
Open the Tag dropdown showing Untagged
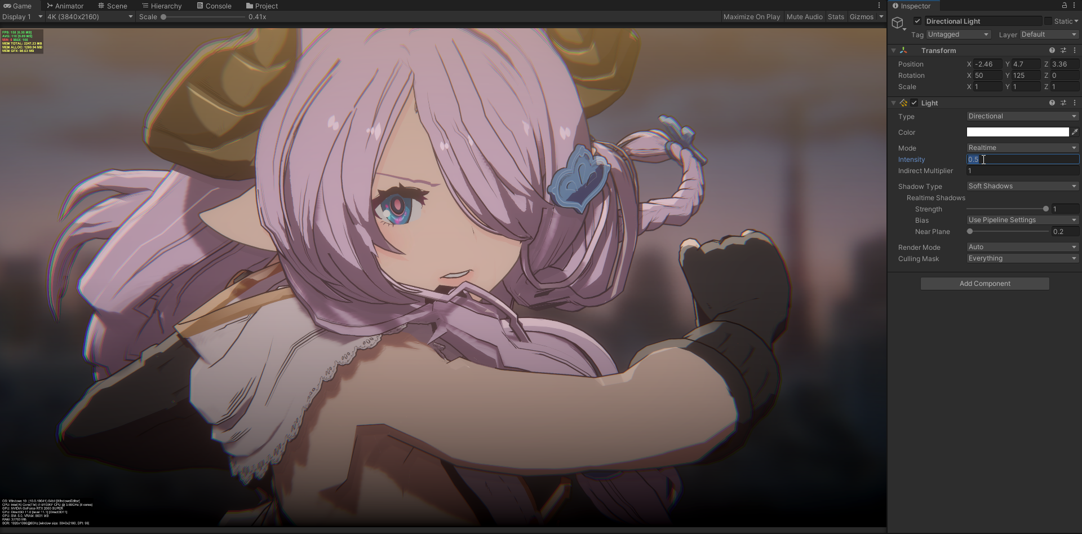tap(958, 34)
